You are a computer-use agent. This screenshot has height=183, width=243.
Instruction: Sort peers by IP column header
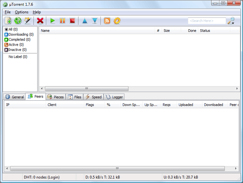(x=25, y=105)
